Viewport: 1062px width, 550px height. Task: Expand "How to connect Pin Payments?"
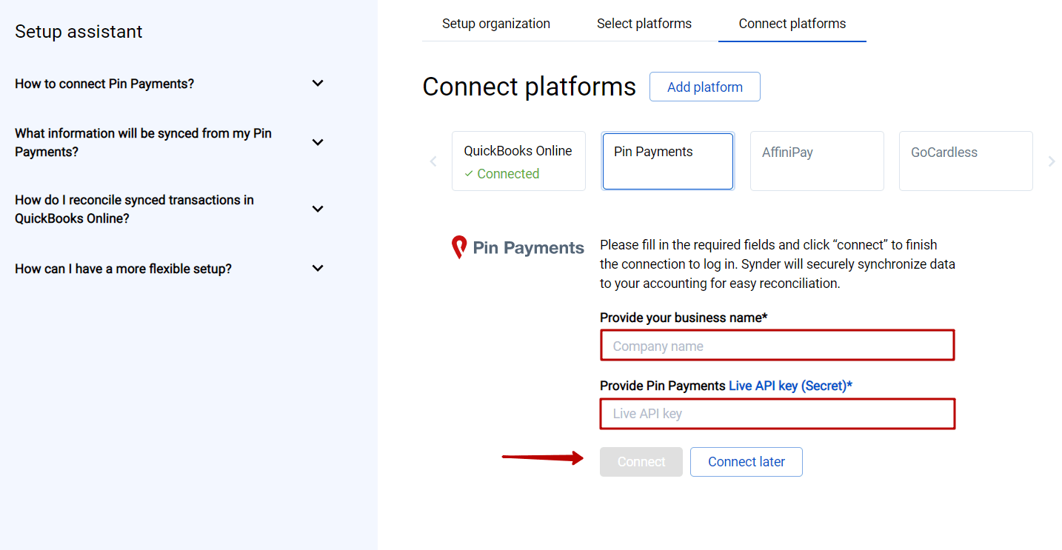point(317,83)
